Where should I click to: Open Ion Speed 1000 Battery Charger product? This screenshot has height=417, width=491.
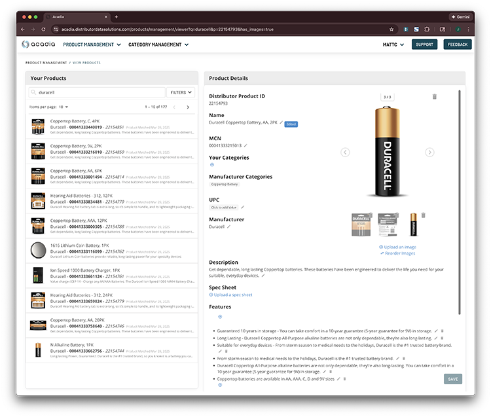click(x=111, y=276)
